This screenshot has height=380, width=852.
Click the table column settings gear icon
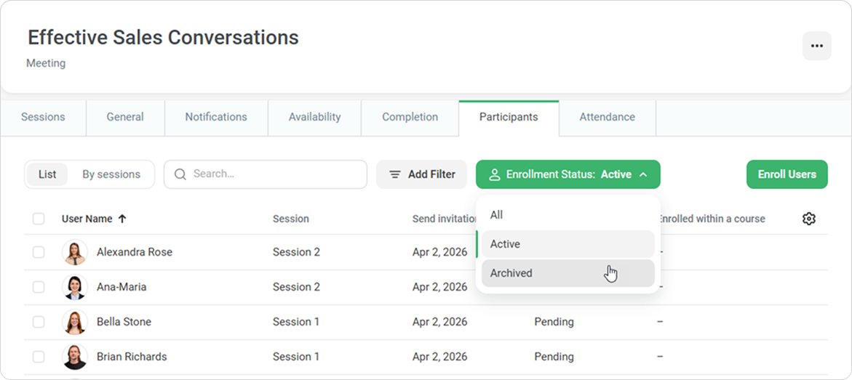(x=808, y=219)
